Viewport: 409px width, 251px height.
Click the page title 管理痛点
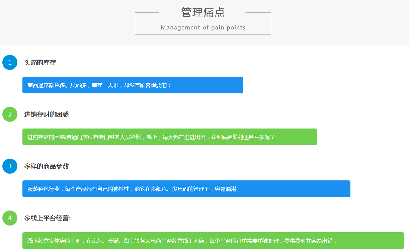pos(203,12)
